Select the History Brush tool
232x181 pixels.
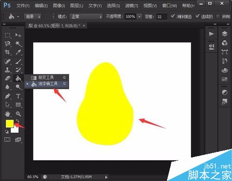click(x=18, y=70)
